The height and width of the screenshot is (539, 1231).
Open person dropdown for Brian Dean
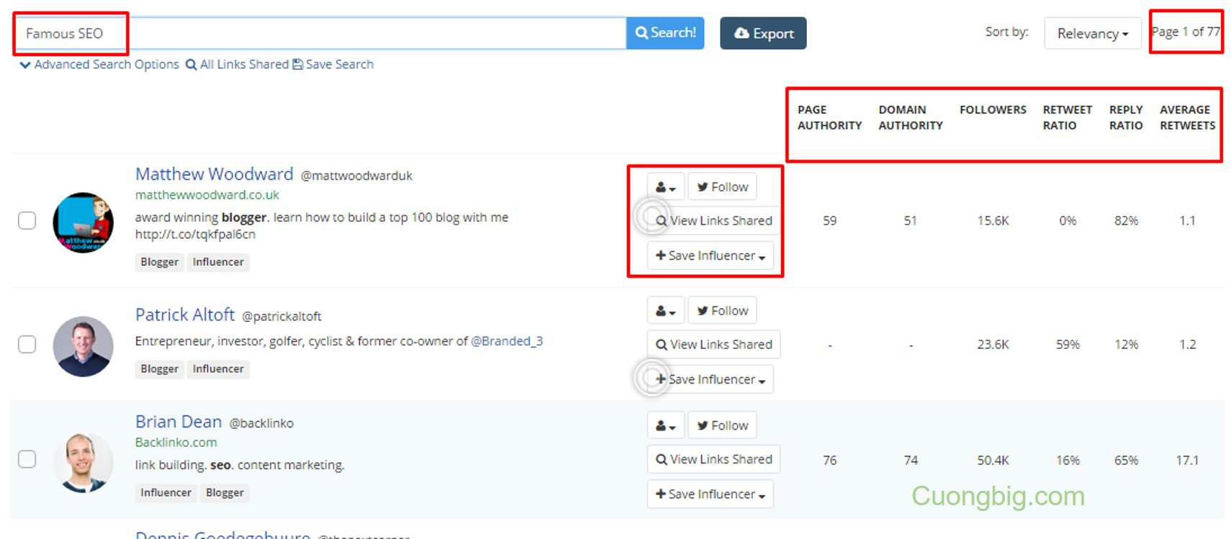[x=665, y=425]
